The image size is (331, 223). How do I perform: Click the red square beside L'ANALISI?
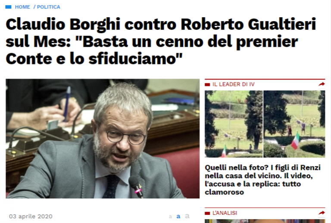(207, 213)
